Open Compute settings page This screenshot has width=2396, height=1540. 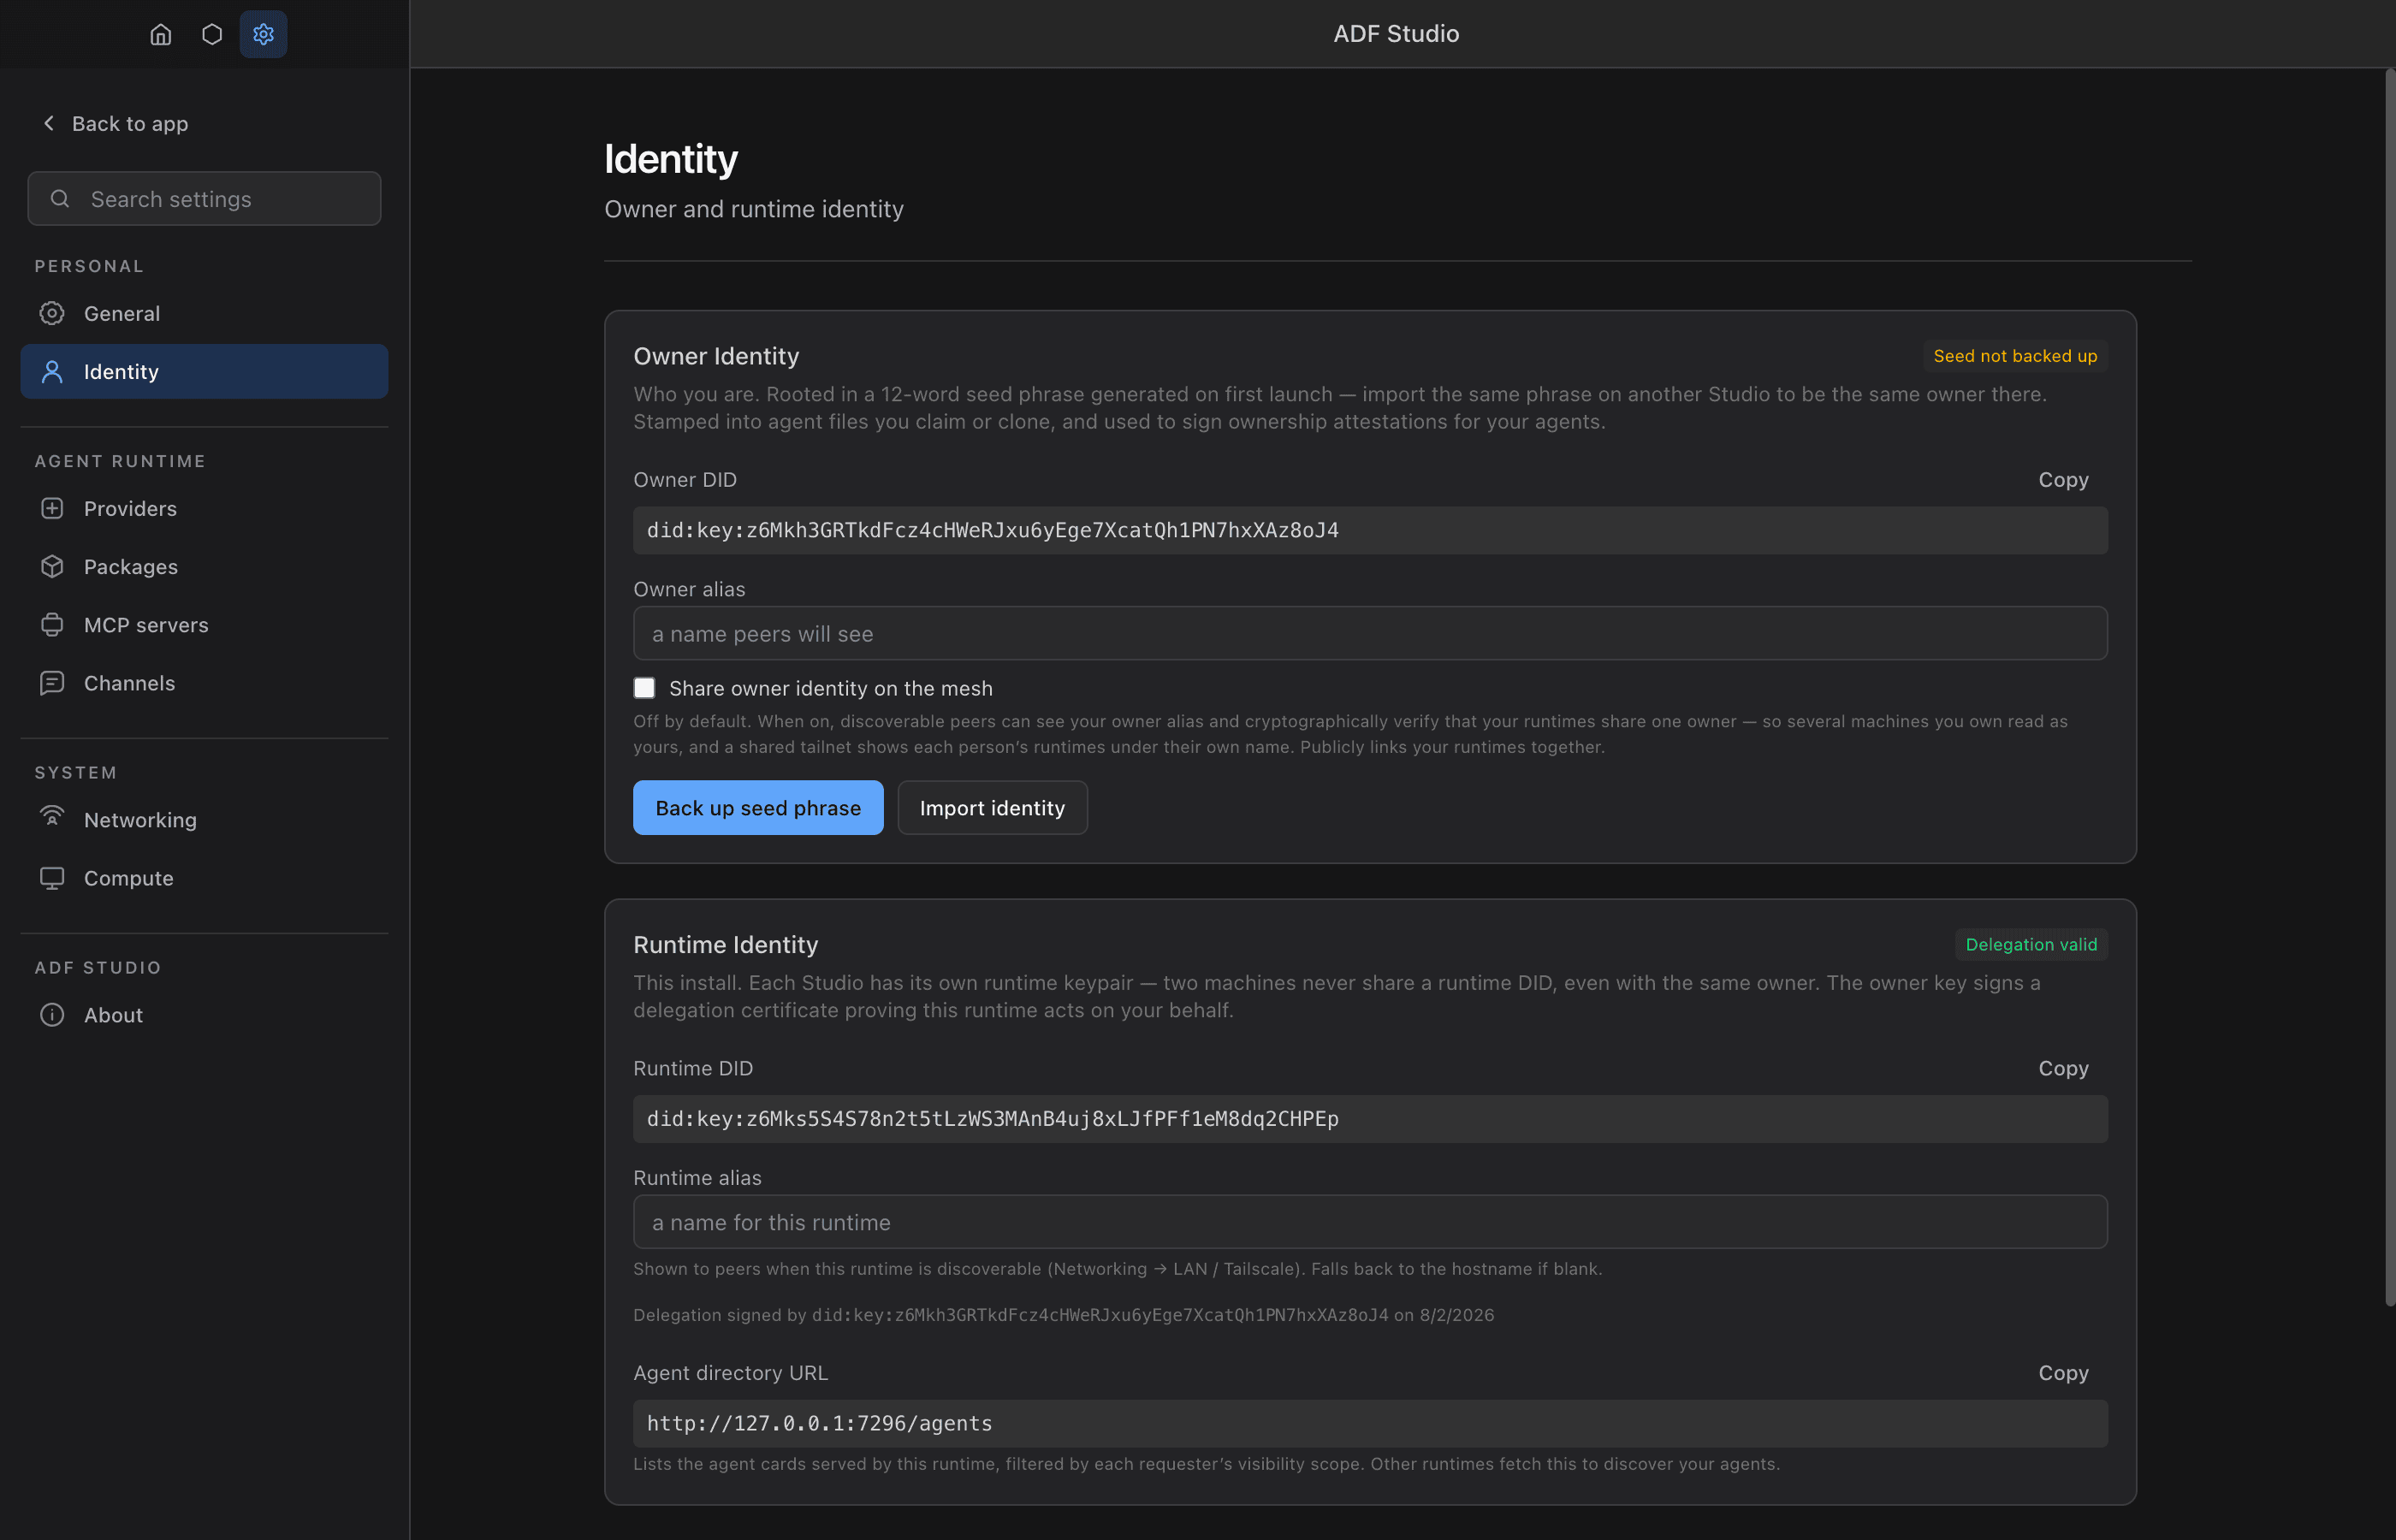point(204,878)
